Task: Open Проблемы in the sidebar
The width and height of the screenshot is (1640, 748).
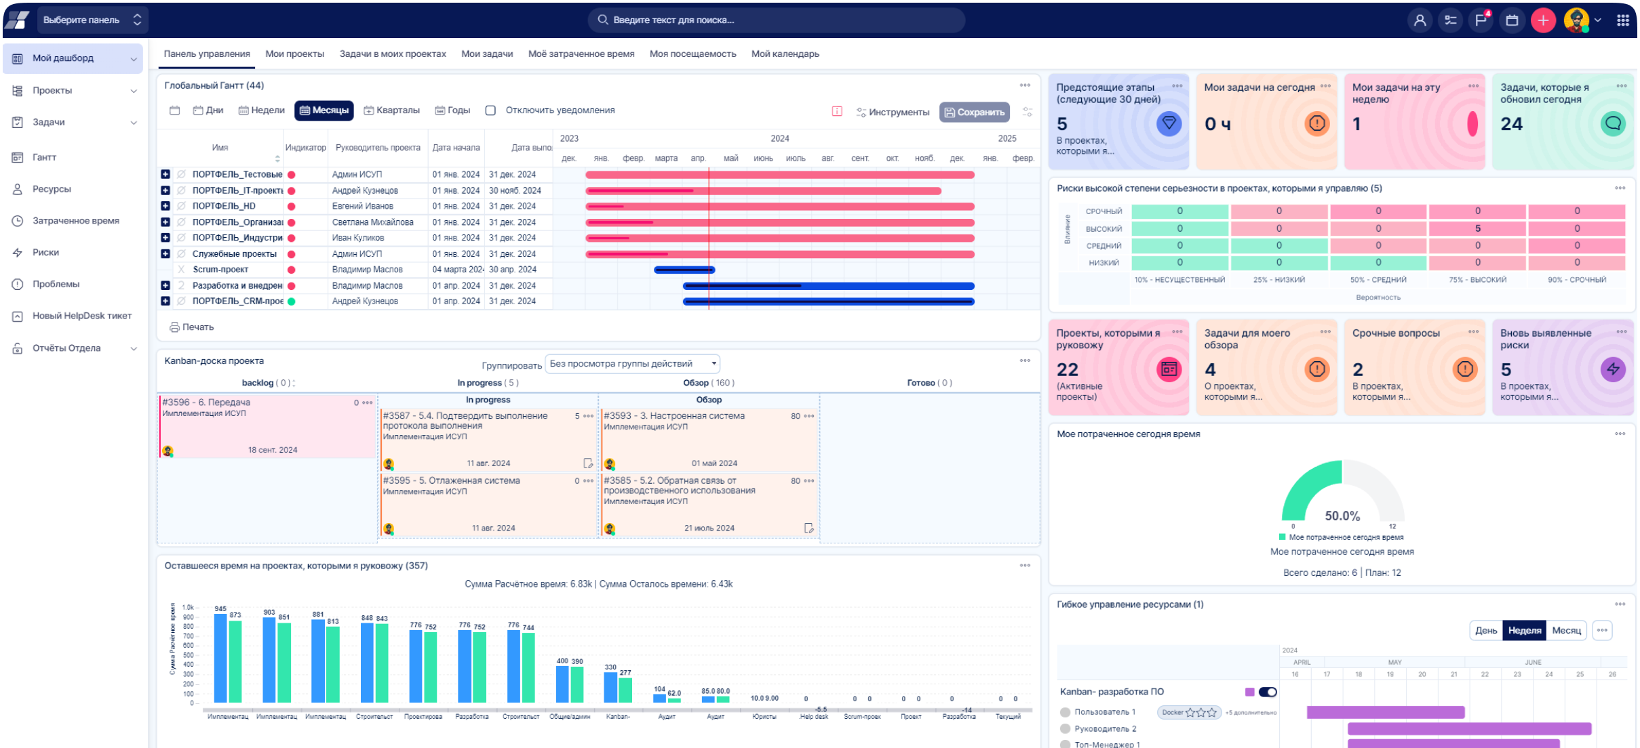Action: coord(56,284)
